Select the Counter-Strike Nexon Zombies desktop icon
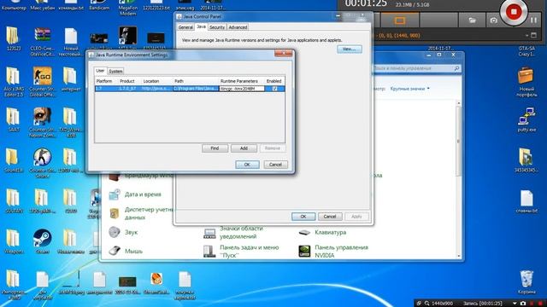The height and width of the screenshot is (307, 547). 42,123
